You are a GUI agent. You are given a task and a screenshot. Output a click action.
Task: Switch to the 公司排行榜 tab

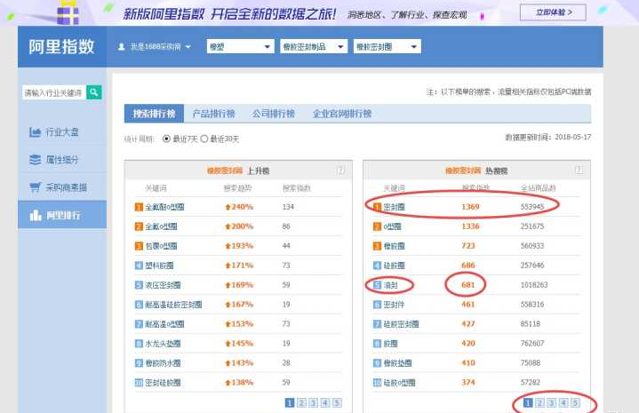tap(273, 114)
